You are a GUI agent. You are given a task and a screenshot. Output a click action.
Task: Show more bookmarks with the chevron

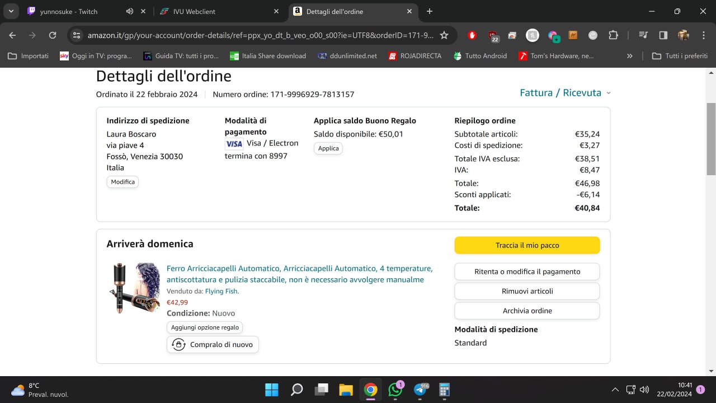(630, 56)
